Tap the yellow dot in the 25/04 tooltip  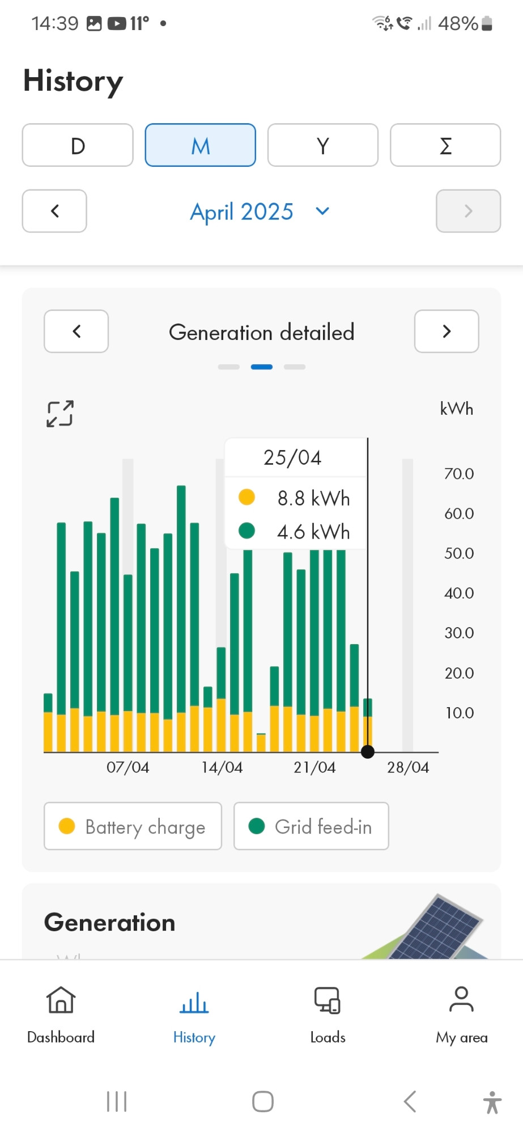(x=246, y=497)
